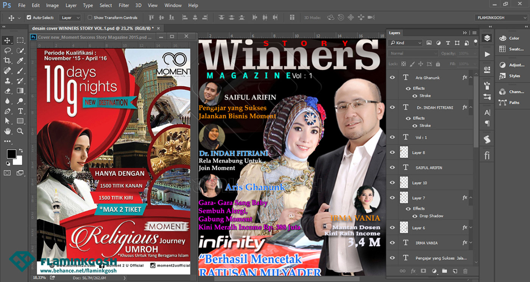This screenshot has height=282, width=530.
Task: Collapse Dr. INDAH FITRIANI layer effects
Action: pos(471,108)
